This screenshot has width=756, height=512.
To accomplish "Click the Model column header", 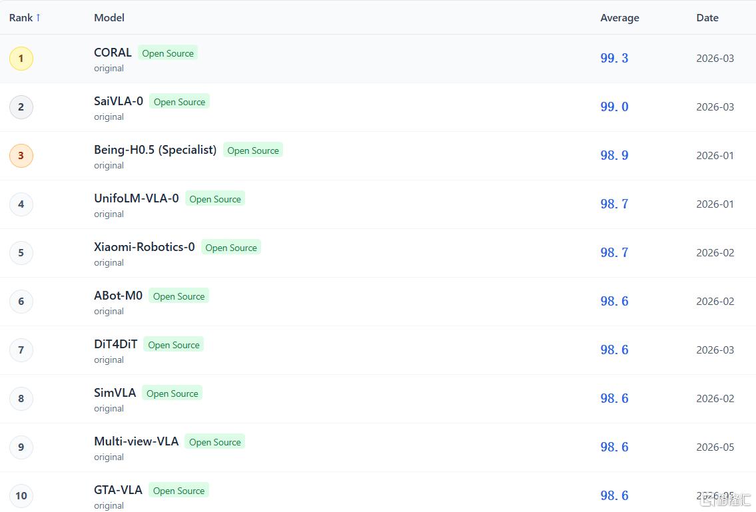I will 109,18.
